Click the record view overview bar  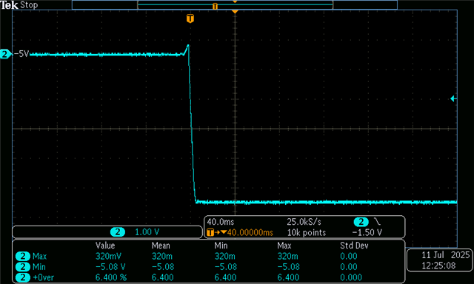pos(235,5)
